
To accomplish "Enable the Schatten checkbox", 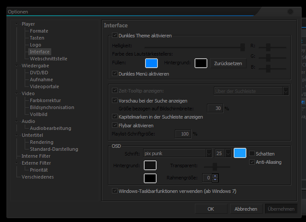I will (x=252, y=153).
